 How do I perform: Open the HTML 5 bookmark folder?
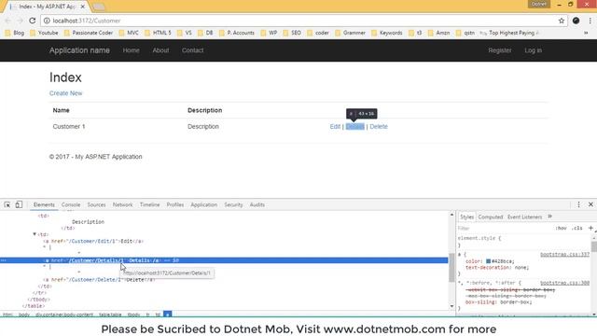pyautogui.click(x=158, y=33)
